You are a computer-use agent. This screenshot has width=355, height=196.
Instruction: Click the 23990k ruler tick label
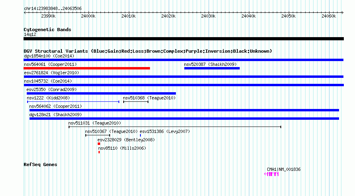(x=48, y=16)
